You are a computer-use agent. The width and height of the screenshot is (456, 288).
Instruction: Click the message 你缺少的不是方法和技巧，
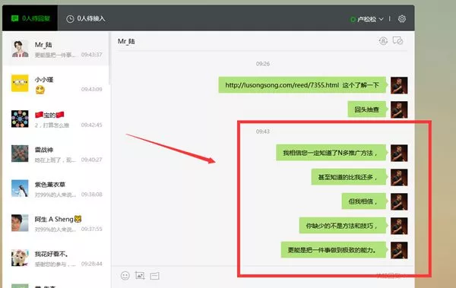343,226
